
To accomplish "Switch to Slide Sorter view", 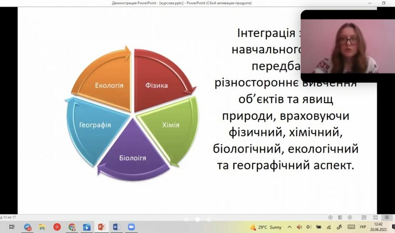I will pyautogui.click(x=375, y=218).
